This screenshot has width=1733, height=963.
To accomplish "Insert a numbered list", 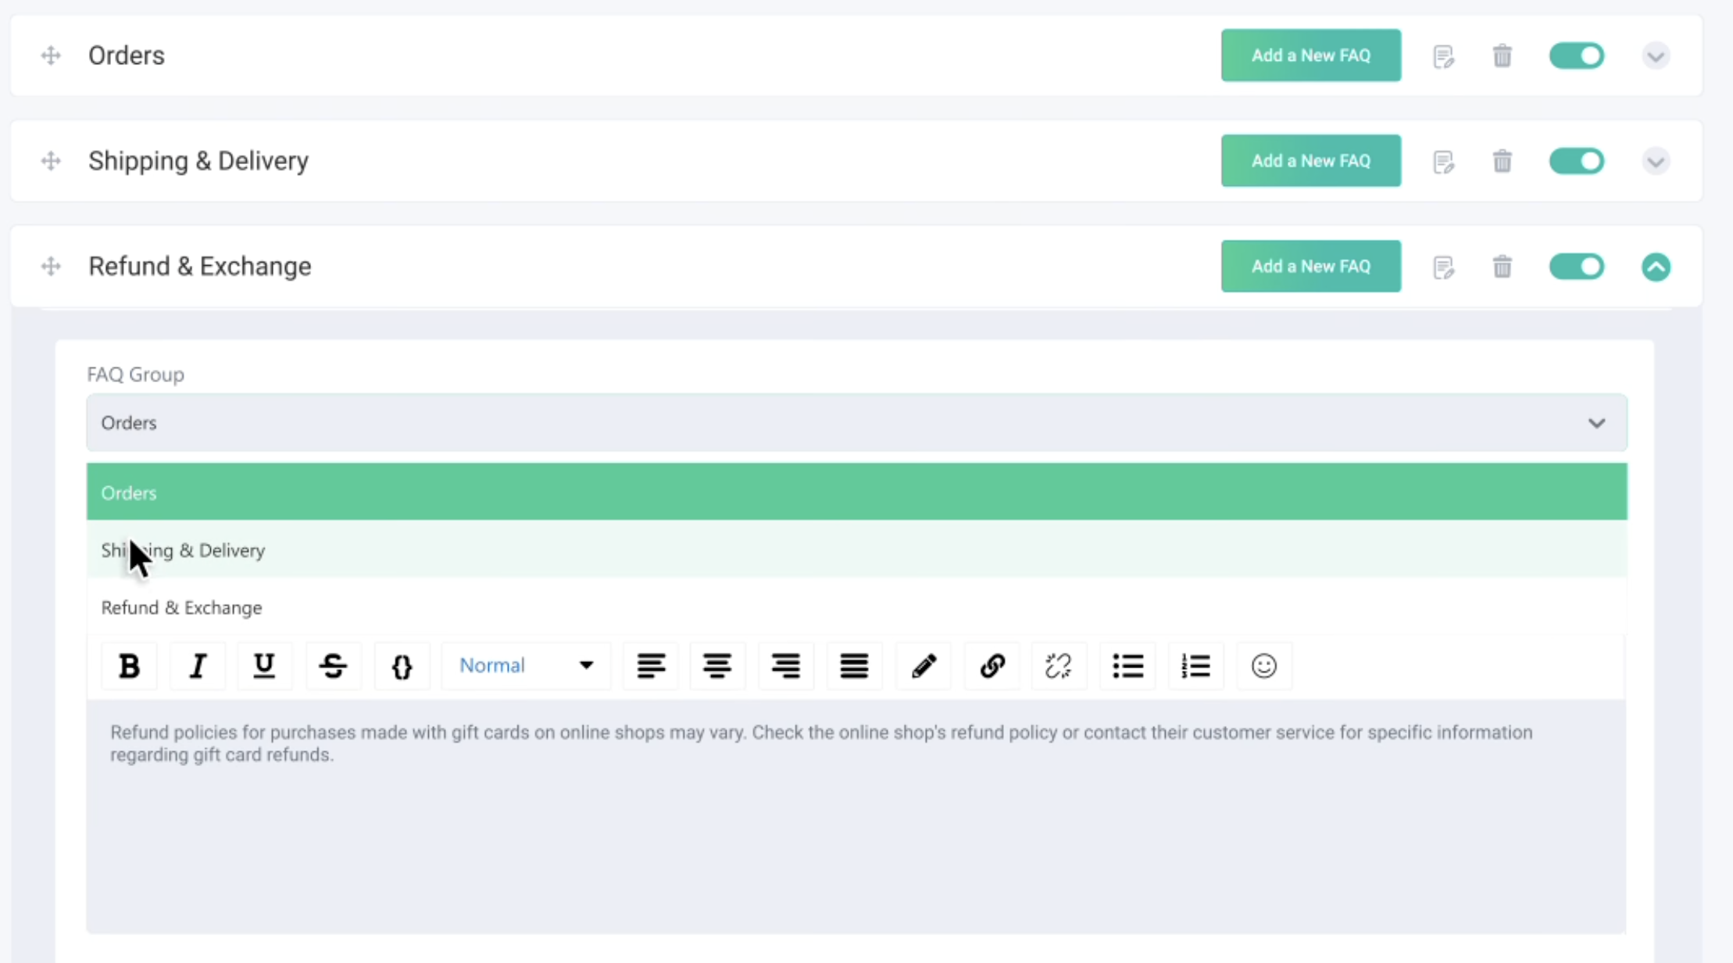I will tap(1195, 666).
